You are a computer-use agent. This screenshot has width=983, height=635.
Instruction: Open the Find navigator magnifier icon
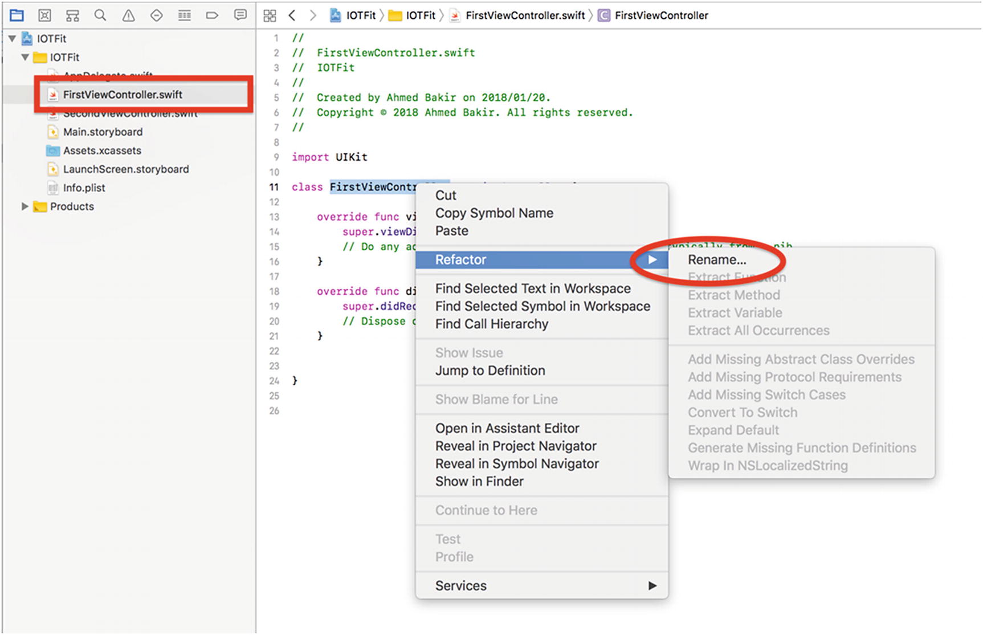pos(100,15)
